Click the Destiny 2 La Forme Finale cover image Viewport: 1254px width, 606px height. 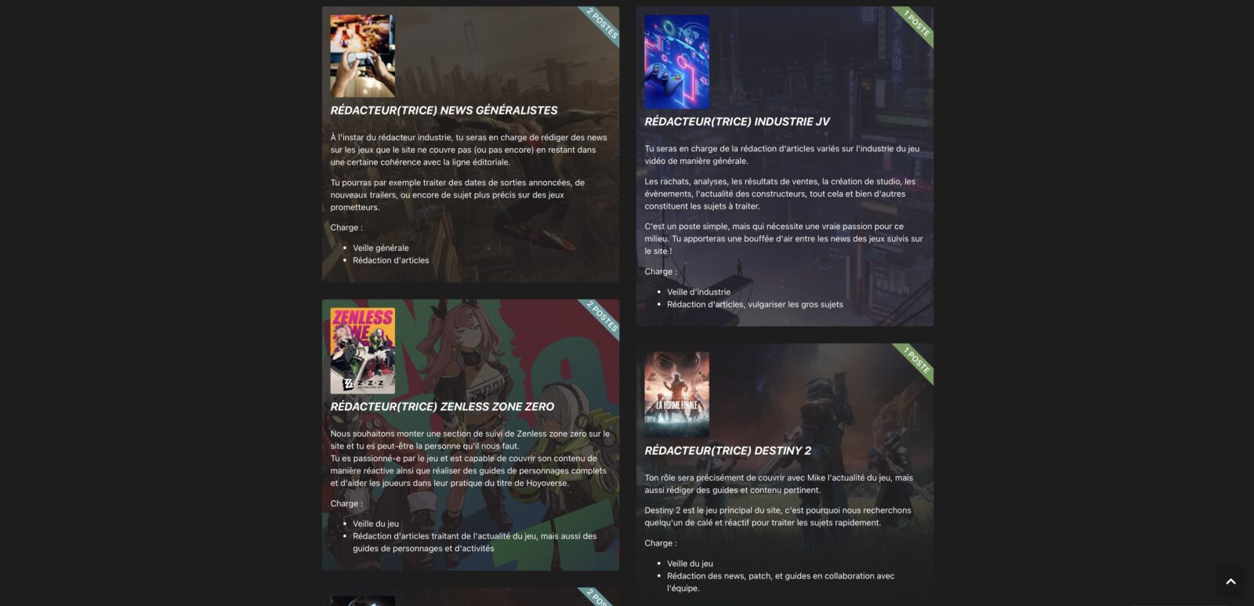(677, 394)
